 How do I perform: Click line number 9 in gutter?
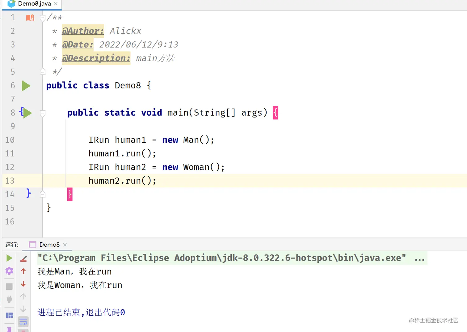point(13,126)
